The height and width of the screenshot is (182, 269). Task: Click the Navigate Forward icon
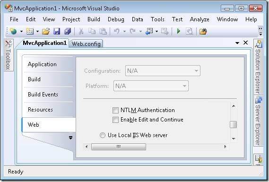click(x=165, y=31)
